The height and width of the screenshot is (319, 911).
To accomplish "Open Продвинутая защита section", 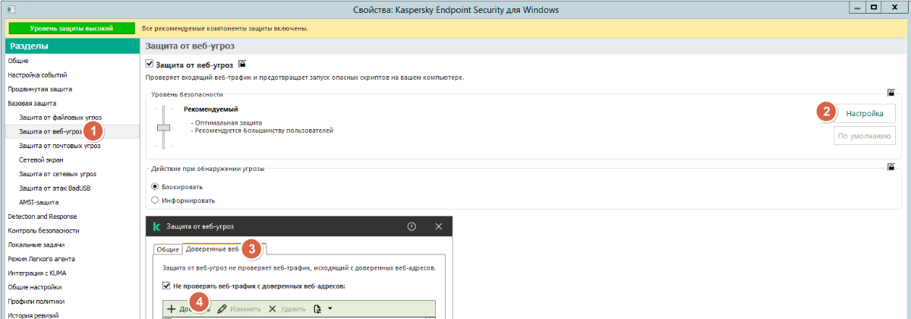I will click(39, 89).
